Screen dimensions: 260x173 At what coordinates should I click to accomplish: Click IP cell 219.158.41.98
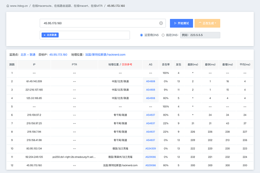click(34, 140)
